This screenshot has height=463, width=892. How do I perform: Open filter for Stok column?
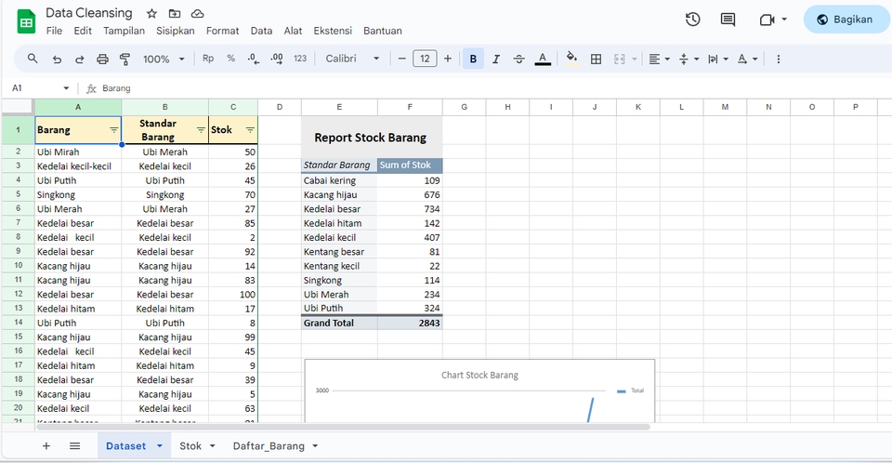[x=250, y=130]
